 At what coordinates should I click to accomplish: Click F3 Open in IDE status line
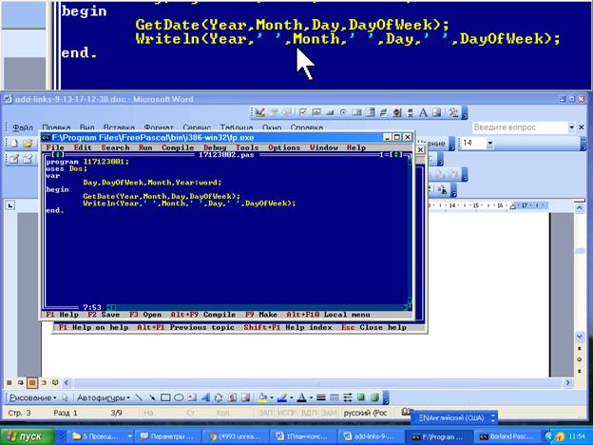145,315
